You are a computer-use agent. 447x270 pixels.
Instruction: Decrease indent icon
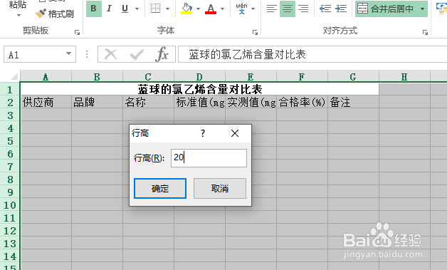[325, 9]
